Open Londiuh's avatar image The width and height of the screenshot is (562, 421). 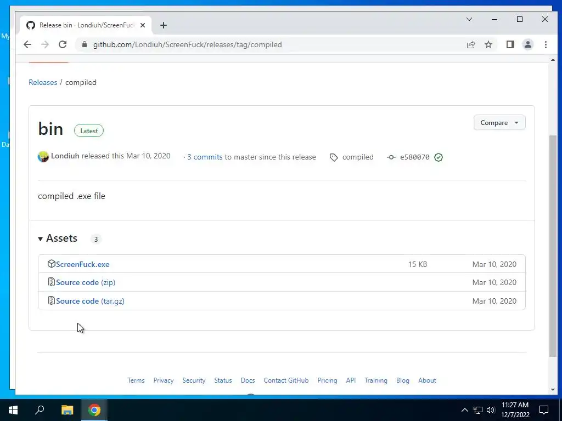point(43,156)
